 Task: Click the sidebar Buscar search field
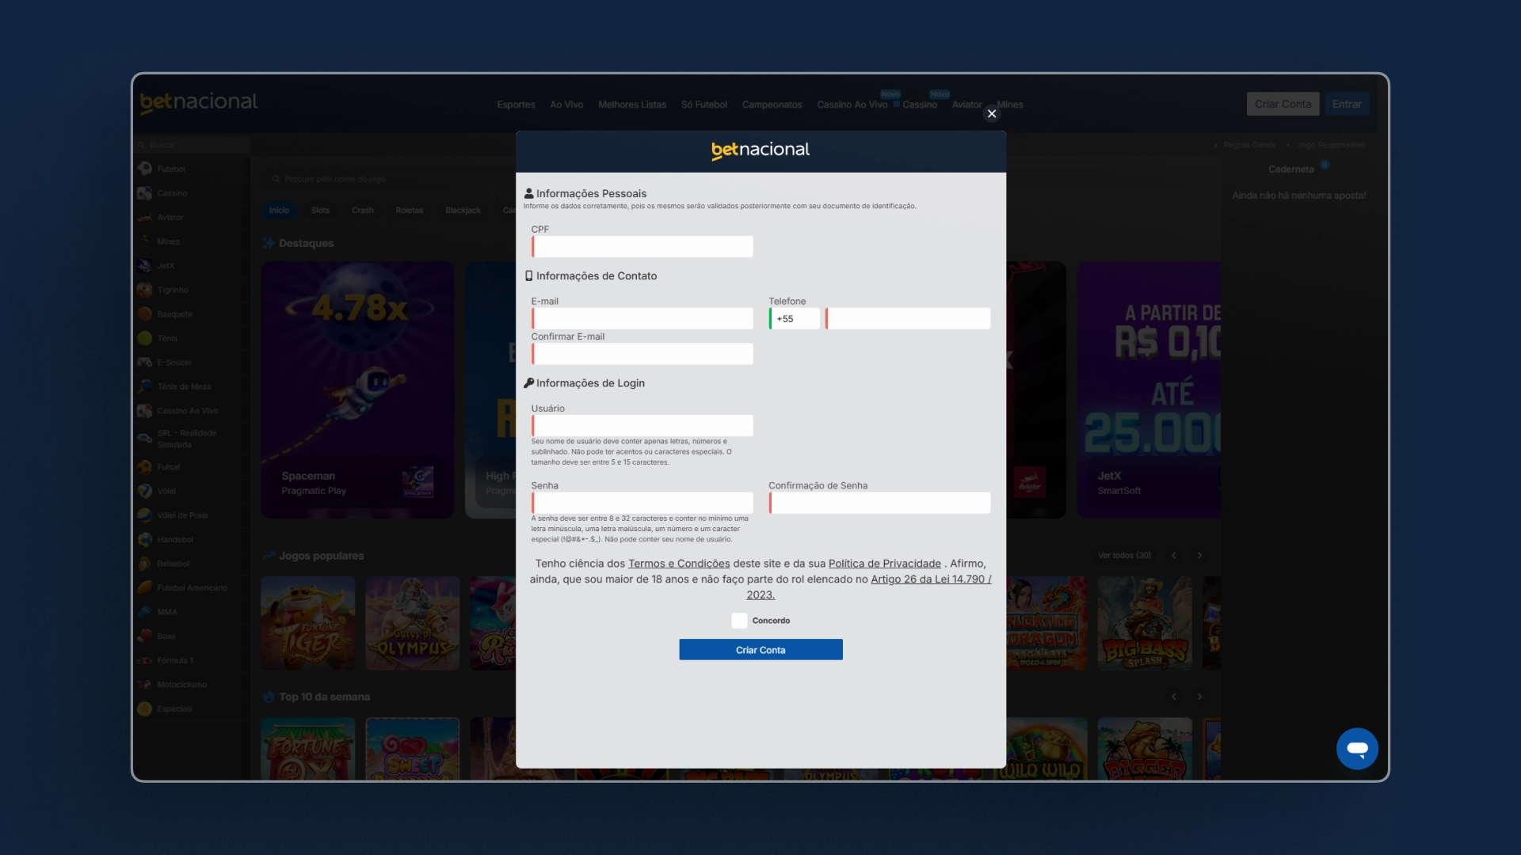(193, 145)
